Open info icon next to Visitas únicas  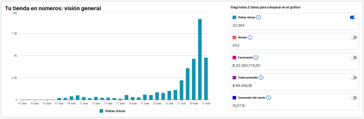(x=258, y=17)
